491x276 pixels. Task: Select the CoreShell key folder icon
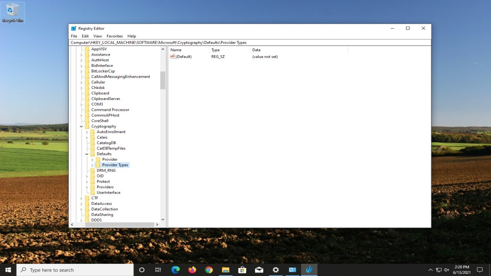coord(87,121)
